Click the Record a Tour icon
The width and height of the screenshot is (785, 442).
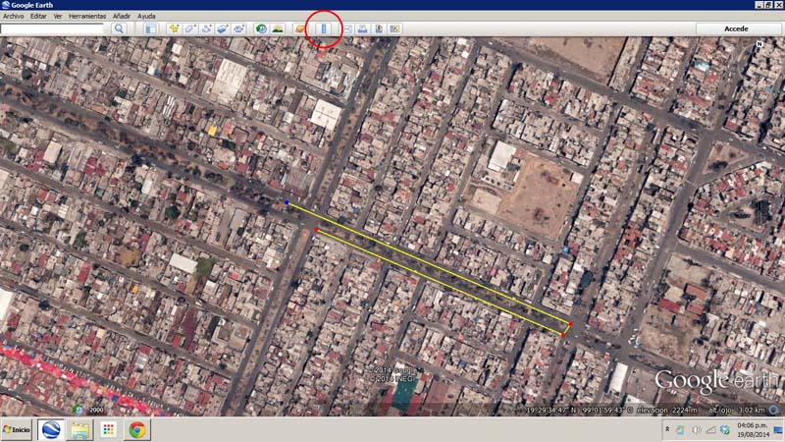(x=238, y=29)
